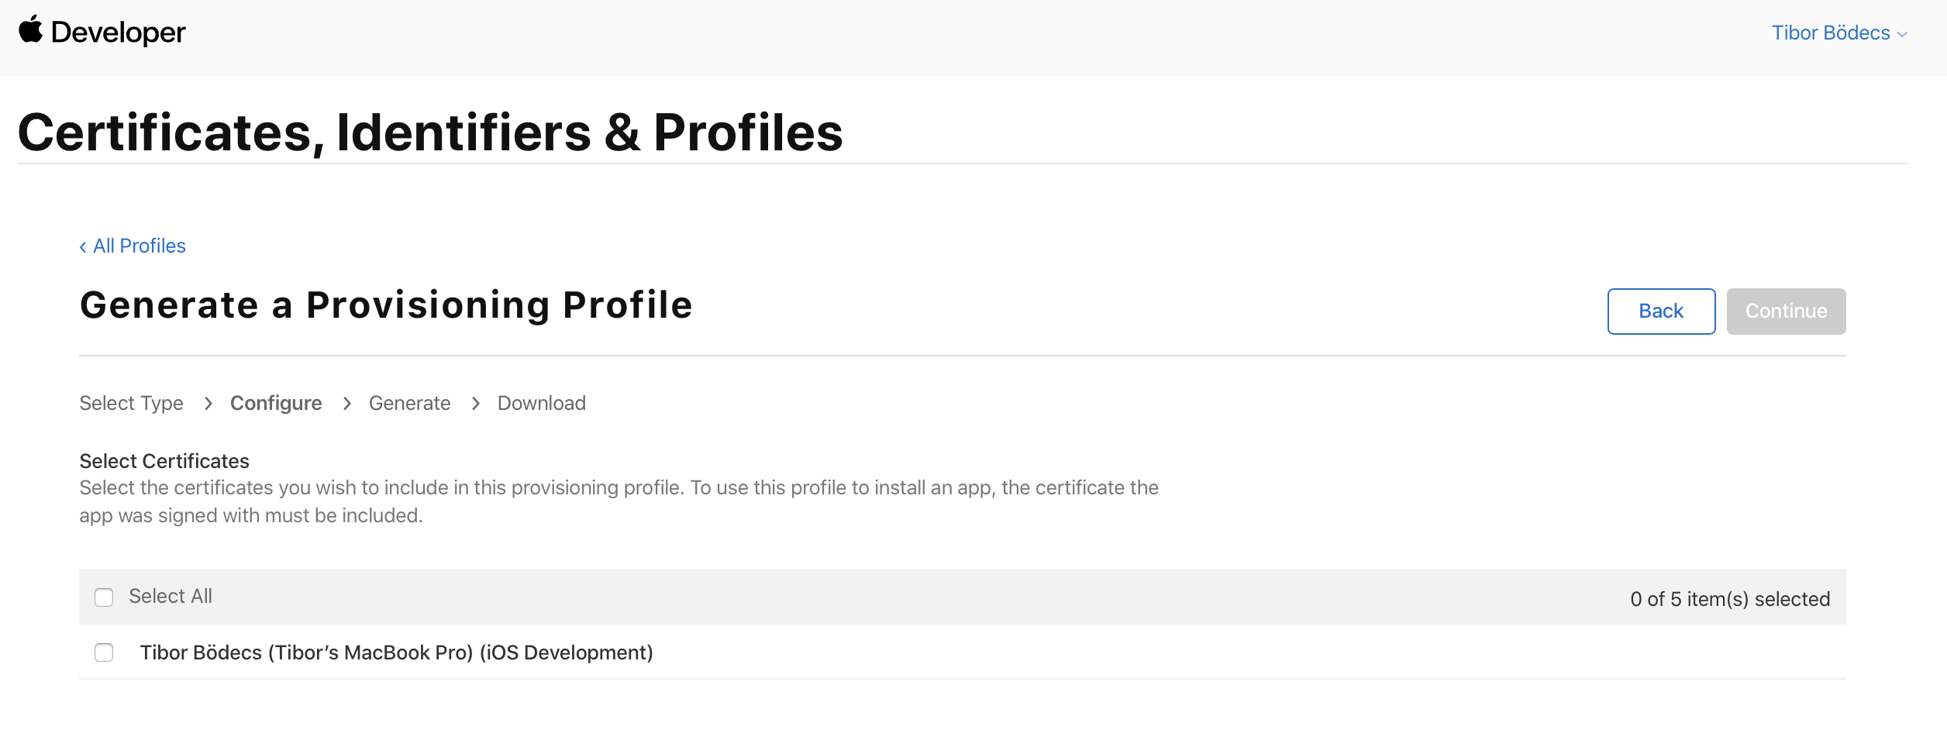Screen dimensions: 1947x747
Task: Click the Developer wordmark in header
Action: pos(118,33)
